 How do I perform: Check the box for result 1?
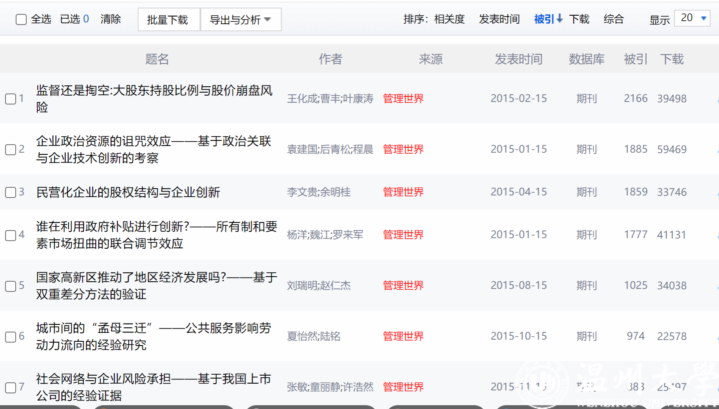(x=11, y=99)
